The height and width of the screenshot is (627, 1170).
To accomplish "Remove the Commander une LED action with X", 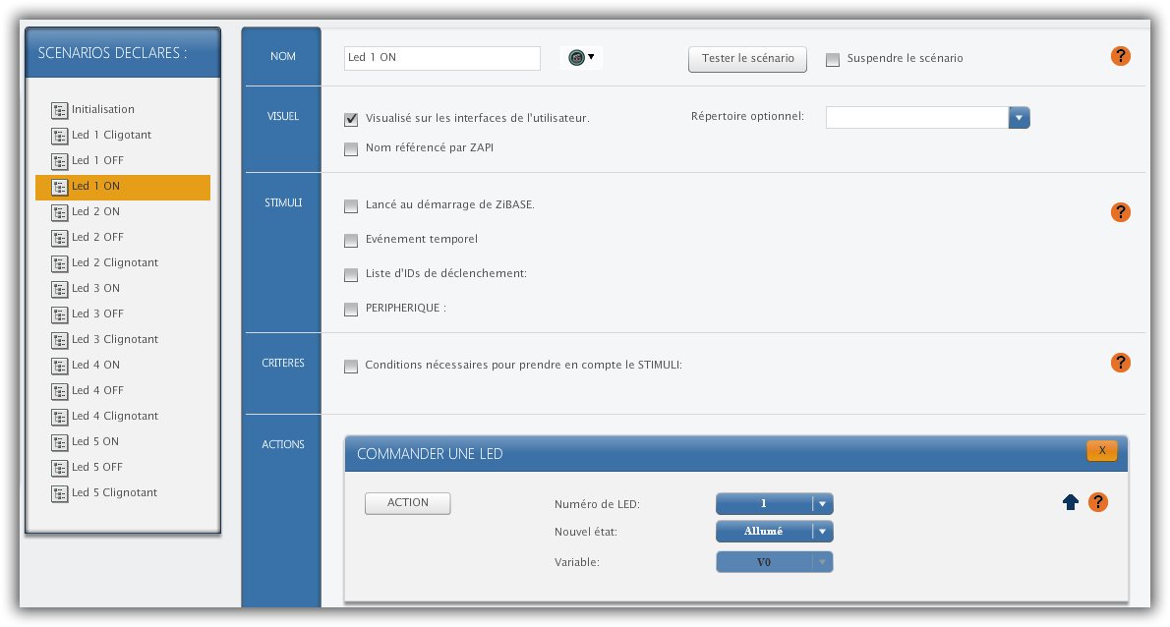I will click(1101, 451).
